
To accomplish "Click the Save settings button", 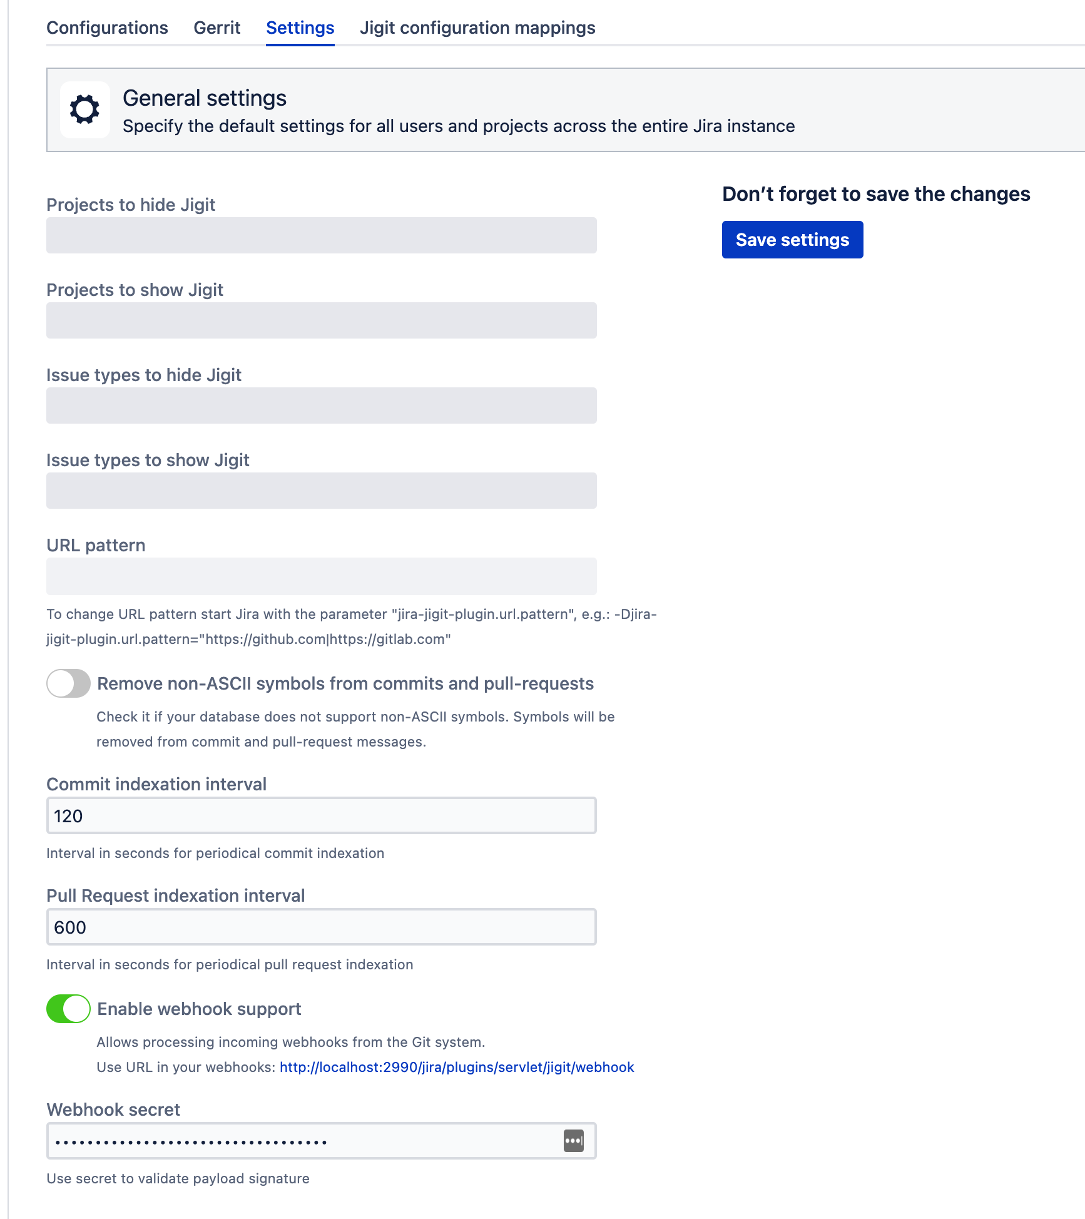I will tap(792, 240).
